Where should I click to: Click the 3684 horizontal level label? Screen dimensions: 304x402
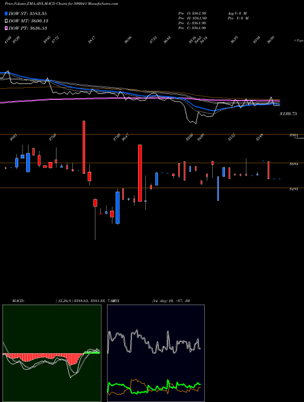(294, 164)
